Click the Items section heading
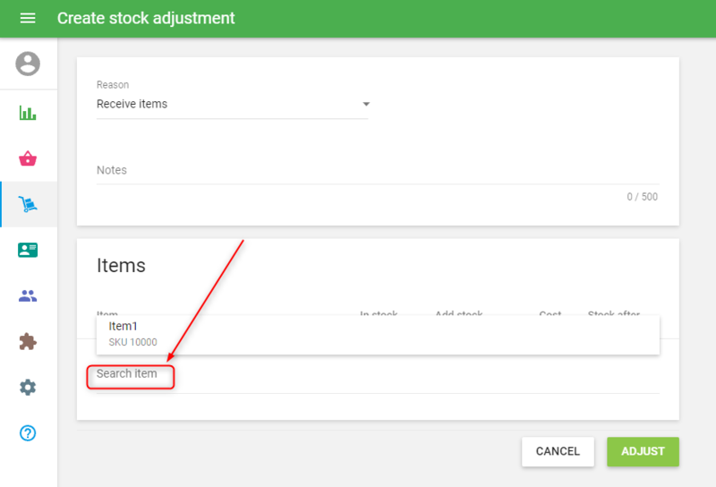Screen dimensions: 716x487 (x=121, y=265)
